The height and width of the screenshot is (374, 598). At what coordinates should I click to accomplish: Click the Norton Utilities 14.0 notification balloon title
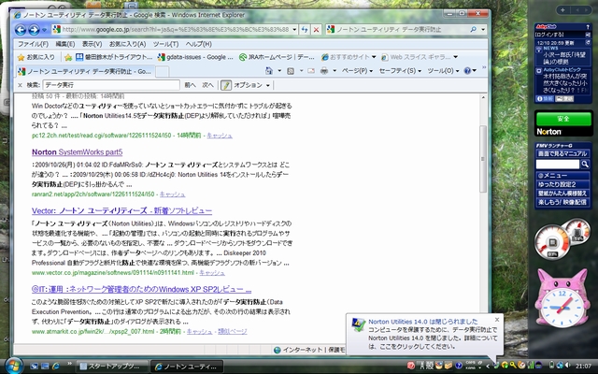tap(423, 322)
